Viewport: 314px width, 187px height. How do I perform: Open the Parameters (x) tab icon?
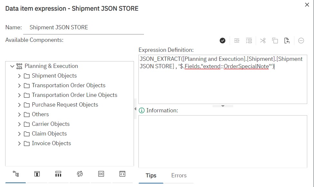pyautogui.click(x=101, y=174)
